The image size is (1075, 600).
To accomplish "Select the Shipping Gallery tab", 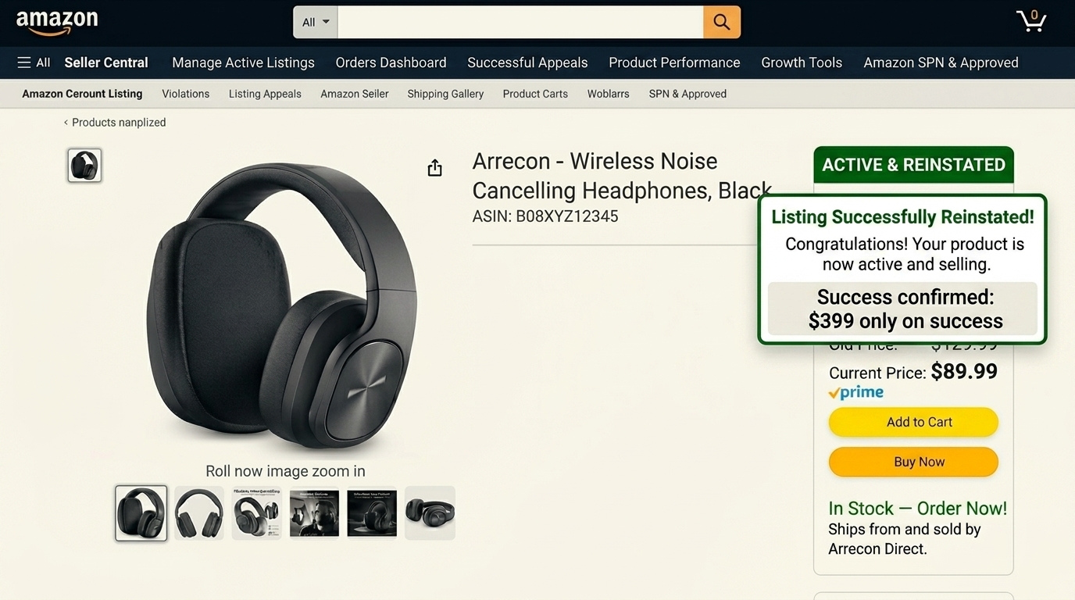I will tap(445, 93).
